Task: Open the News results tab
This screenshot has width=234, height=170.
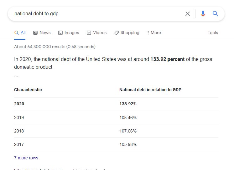Action: tap(42, 32)
